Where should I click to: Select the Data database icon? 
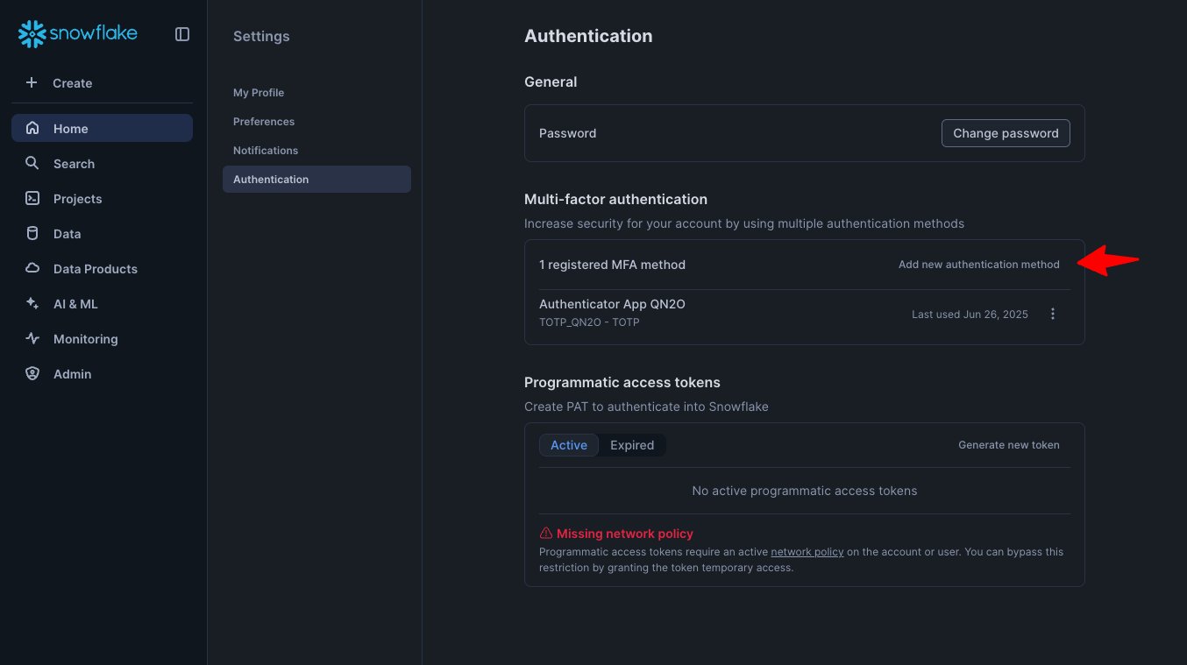[x=32, y=233]
